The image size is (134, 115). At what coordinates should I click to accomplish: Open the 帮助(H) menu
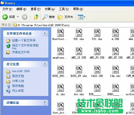coord(78,9)
